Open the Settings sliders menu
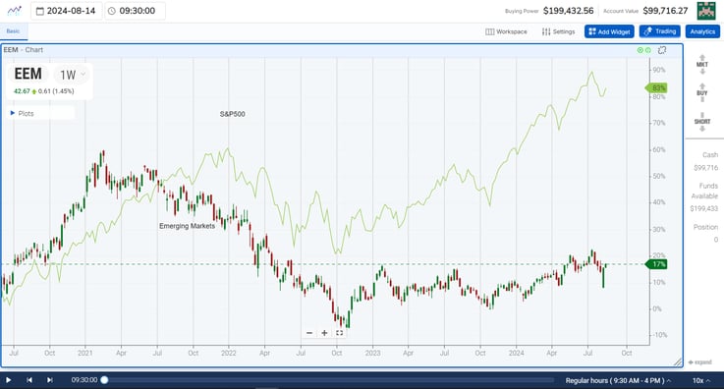The height and width of the screenshot is (389, 724). 558,31
